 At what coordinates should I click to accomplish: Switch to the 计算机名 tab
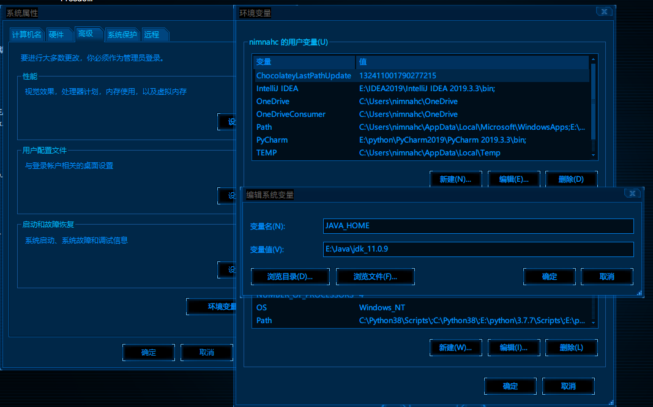click(x=27, y=34)
